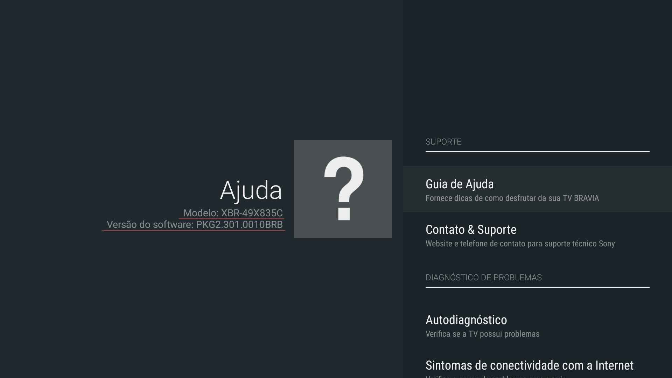Select Contato & Suporte
The height and width of the screenshot is (378, 672).
[x=471, y=230]
